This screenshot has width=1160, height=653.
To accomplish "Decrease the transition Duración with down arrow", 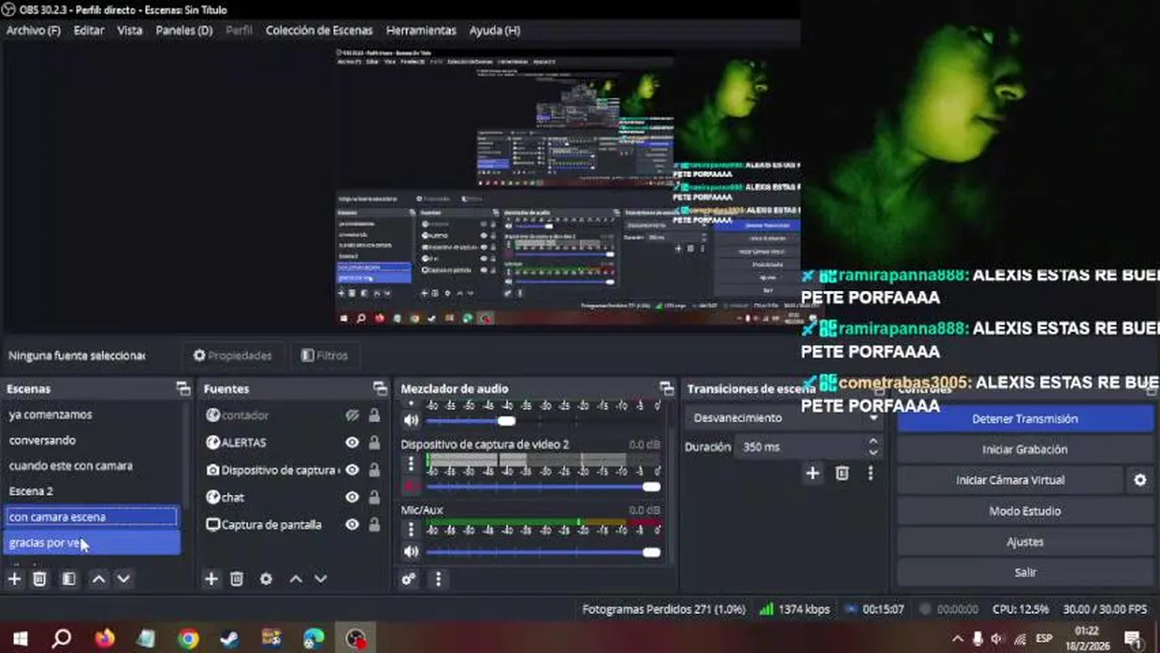I will [873, 452].
